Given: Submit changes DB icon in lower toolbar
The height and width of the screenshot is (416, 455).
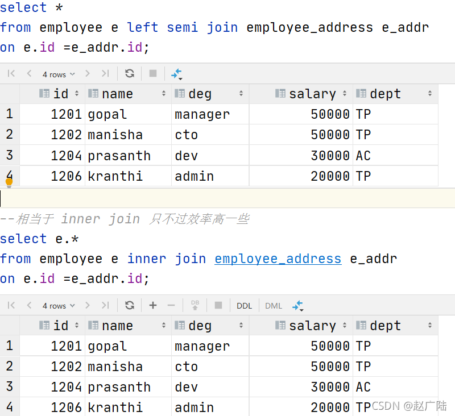Looking at the screenshot, I should click(195, 305).
